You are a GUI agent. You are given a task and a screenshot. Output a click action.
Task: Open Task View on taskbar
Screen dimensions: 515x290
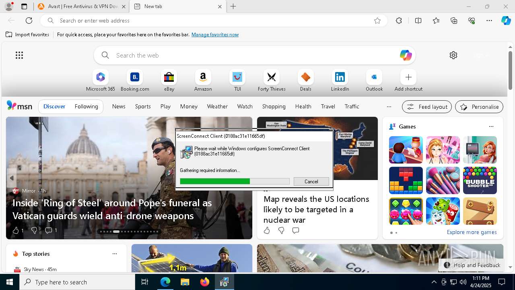click(x=145, y=282)
